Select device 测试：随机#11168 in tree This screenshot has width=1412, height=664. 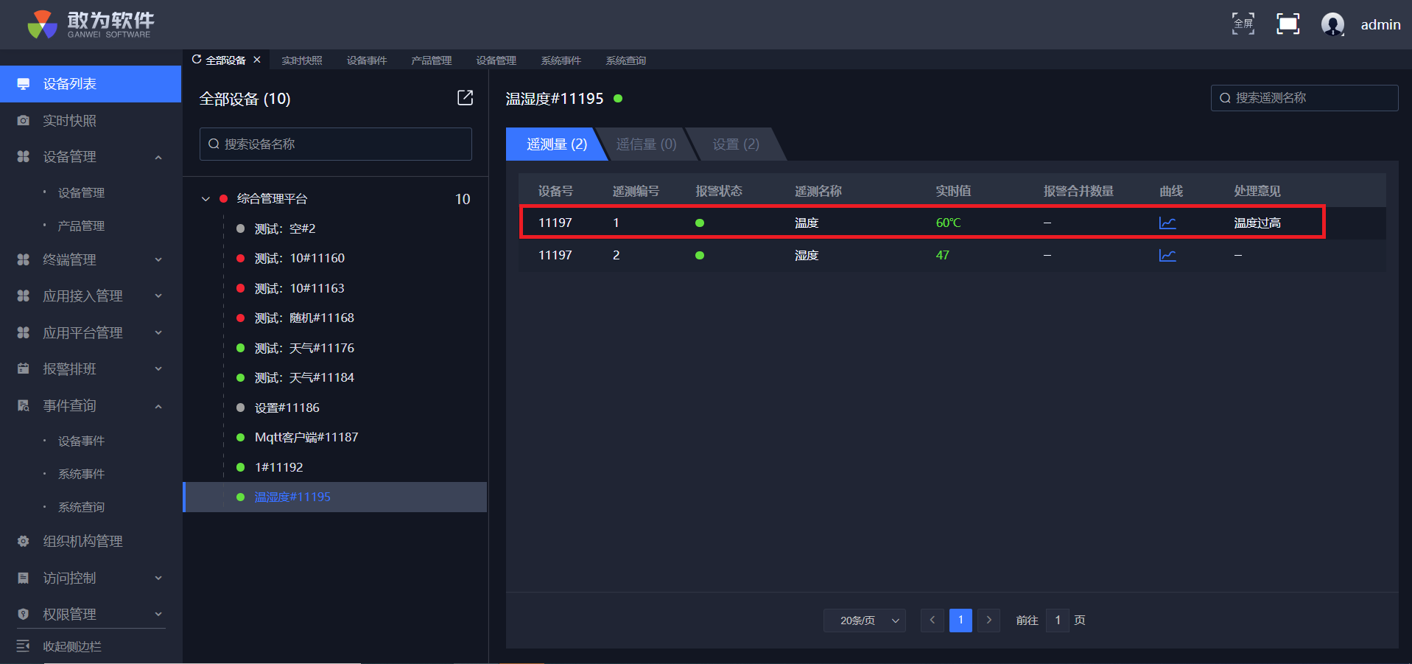[x=304, y=318]
